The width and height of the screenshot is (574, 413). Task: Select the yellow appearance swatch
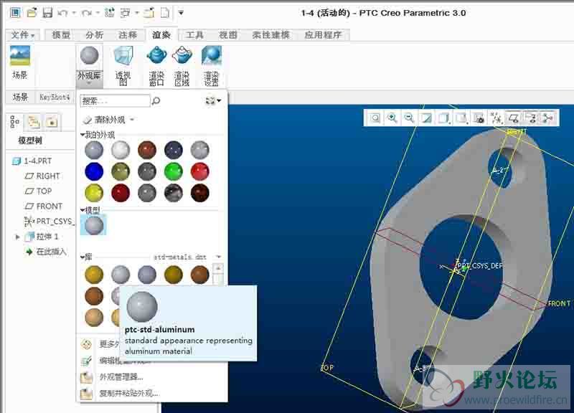tap(94, 193)
